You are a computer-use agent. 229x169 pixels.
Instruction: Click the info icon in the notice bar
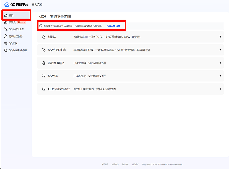tap(41, 26)
